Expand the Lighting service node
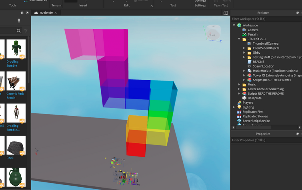This screenshot has height=190, width=302. [x=234, y=107]
